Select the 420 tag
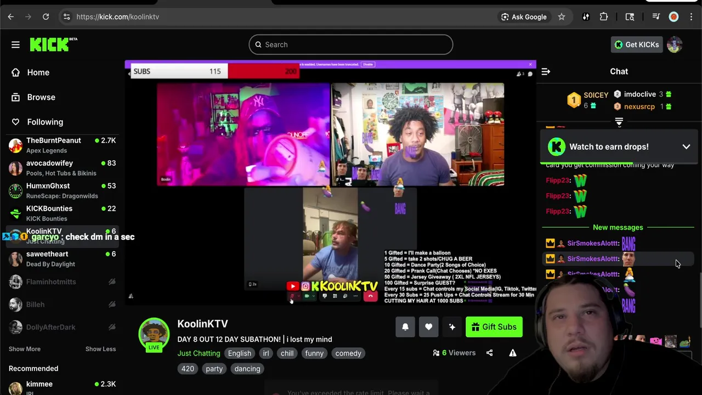702x395 pixels. (188, 369)
